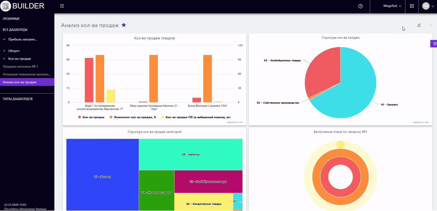Open the 'ЛЮБИМЫЕ' sidebar section

(11, 19)
